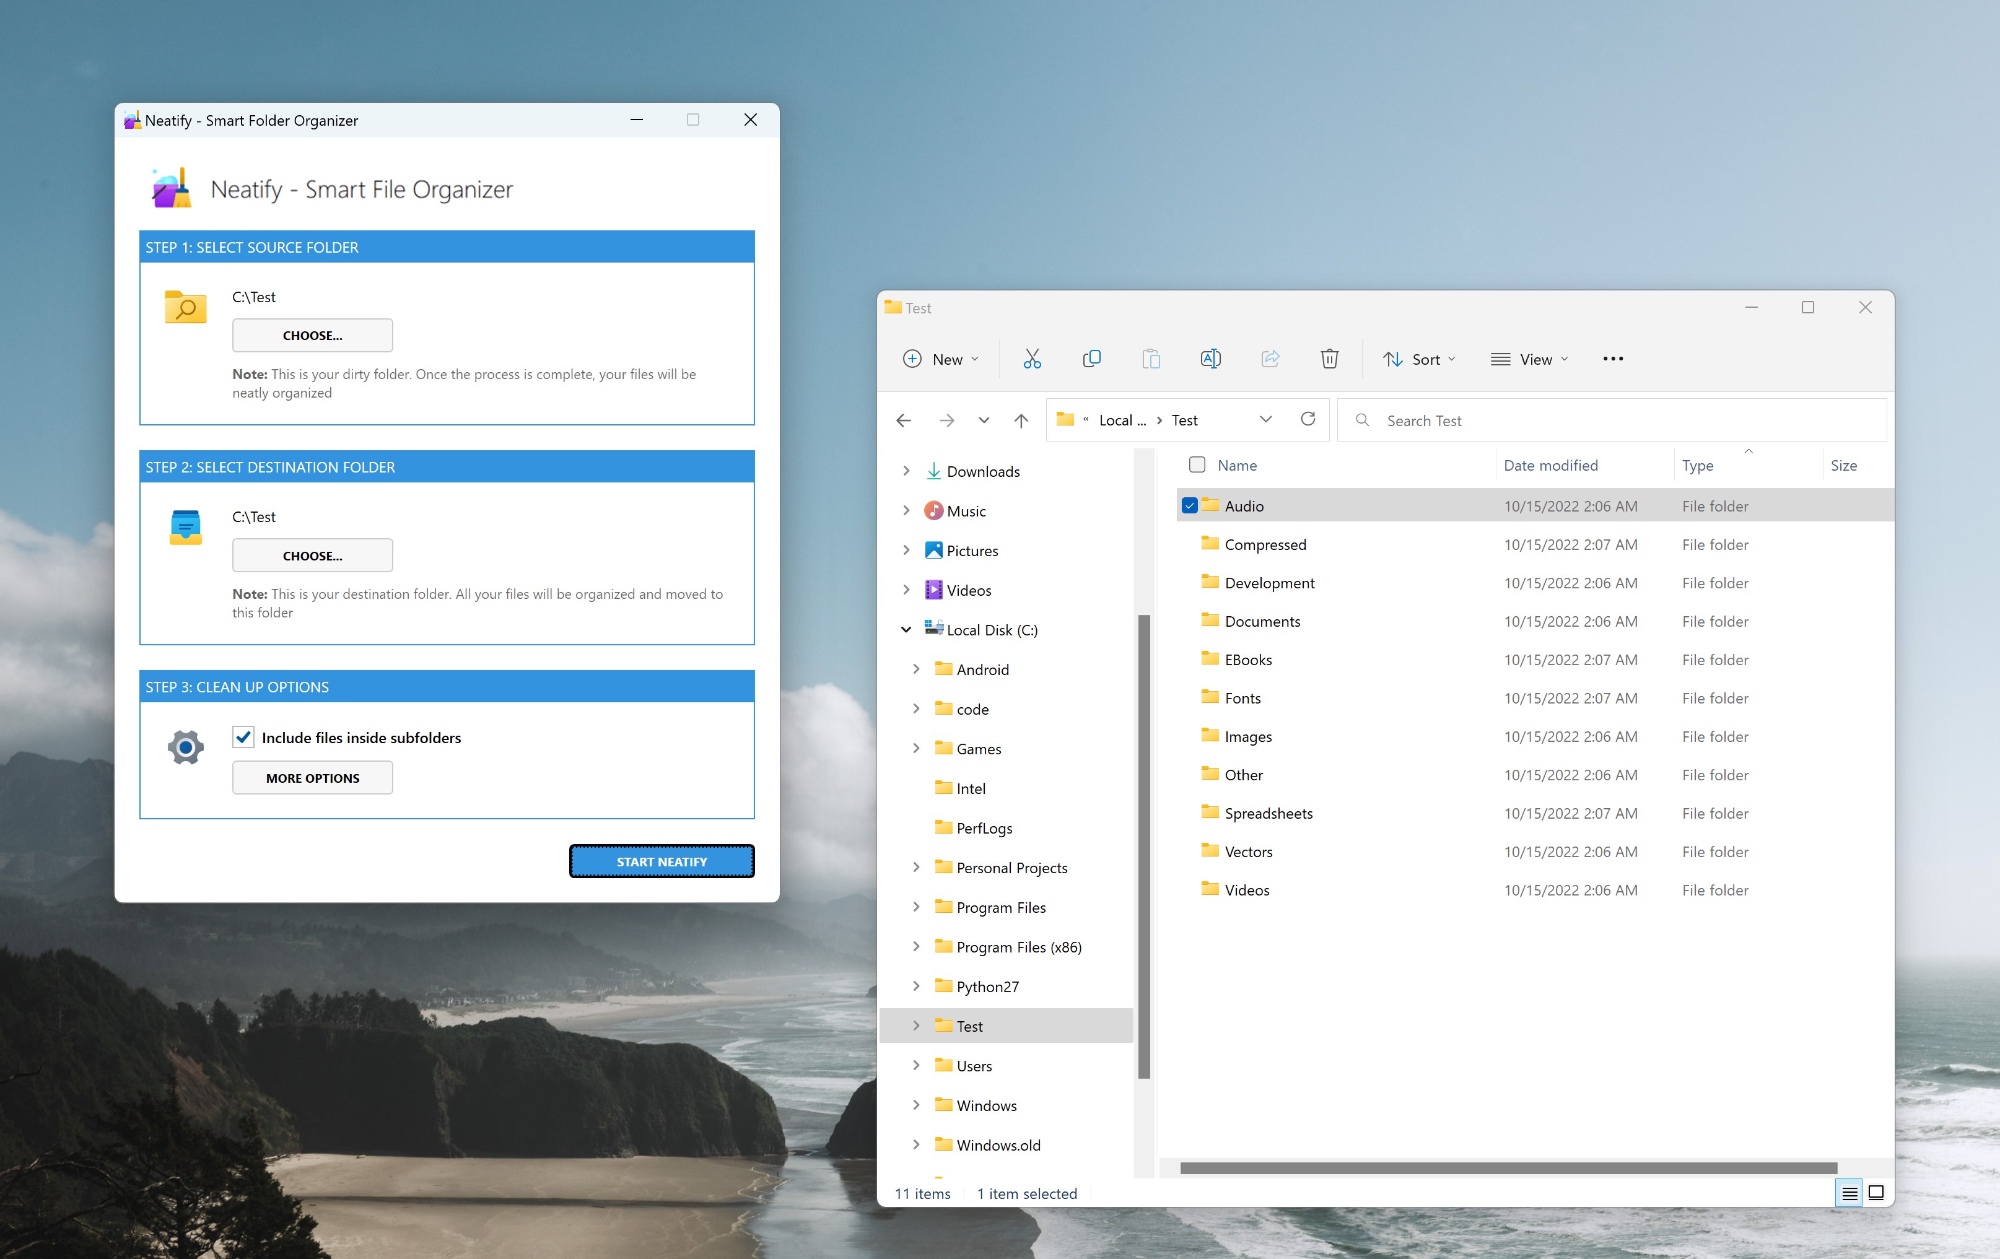Open the See more (three dots) menu
2000x1259 pixels.
(x=1612, y=359)
